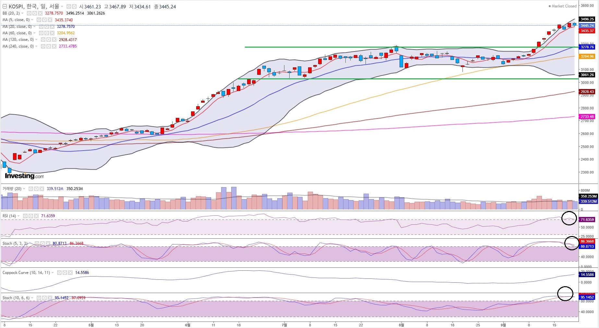Toggle visibility eye for KOSPI series
Image resolution: width=599 pixels, height=328 pixels.
(x=69, y=6)
